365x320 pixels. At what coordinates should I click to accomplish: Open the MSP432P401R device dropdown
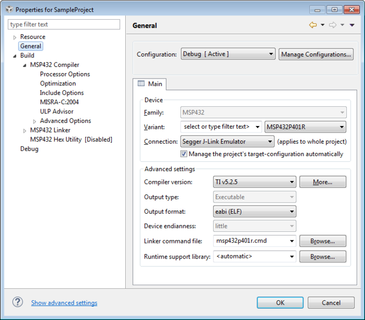305,127
